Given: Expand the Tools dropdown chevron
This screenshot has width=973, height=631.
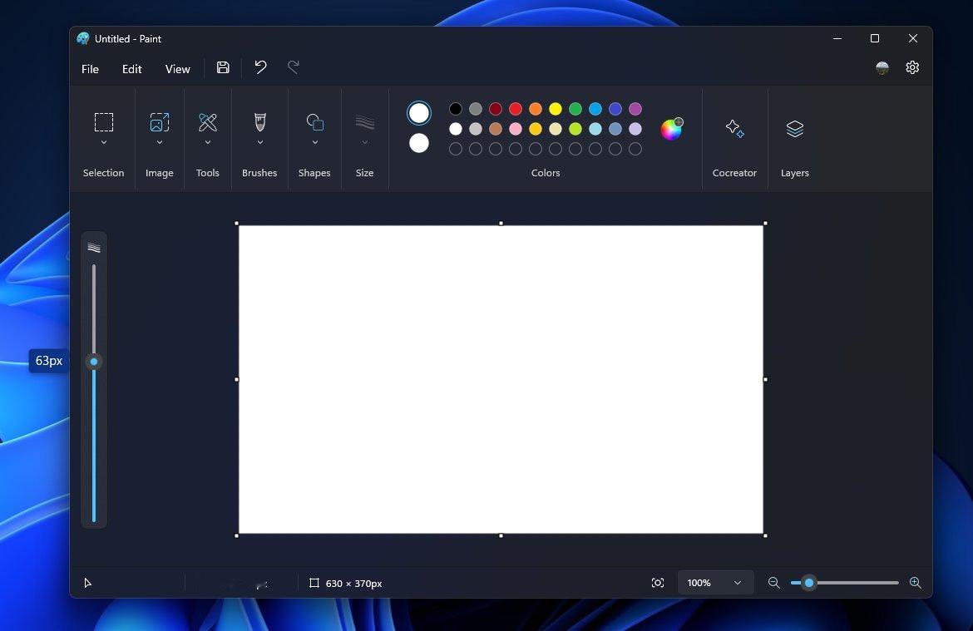Looking at the screenshot, I should point(208,142).
